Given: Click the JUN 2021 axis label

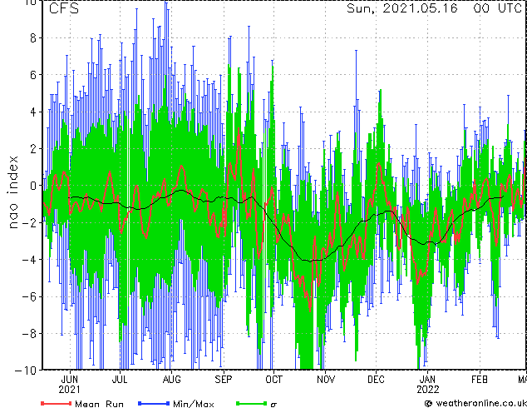Looking at the screenshot, I should click(70, 385).
